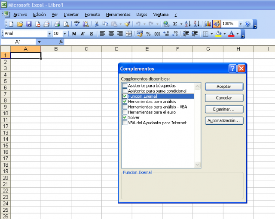Viewport: 275px width, 219px height.
Task: Check Asistente para búsquedas box
Action: point(125,86)
